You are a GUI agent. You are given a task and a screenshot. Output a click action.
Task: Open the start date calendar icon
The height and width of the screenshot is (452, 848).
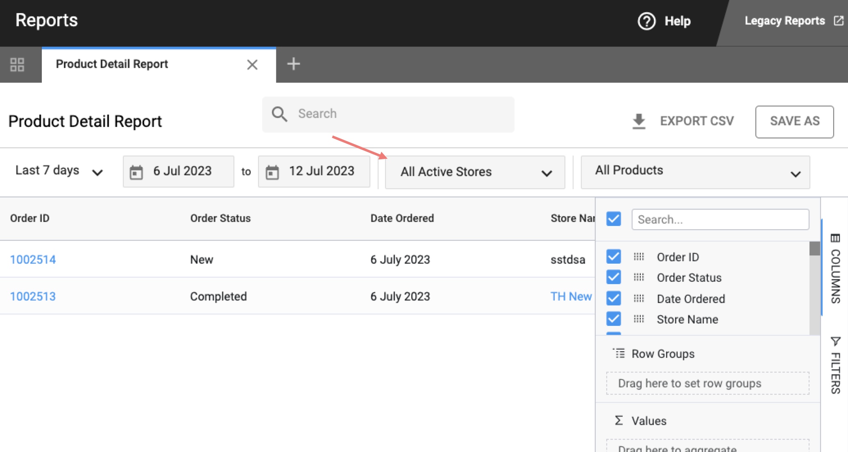tap(136, 172)
